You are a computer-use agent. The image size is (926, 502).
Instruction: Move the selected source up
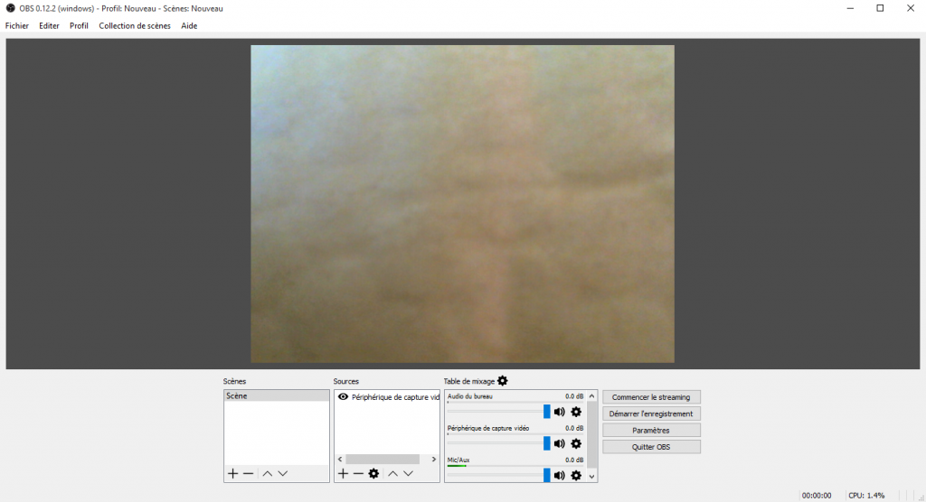pos(392,474)
